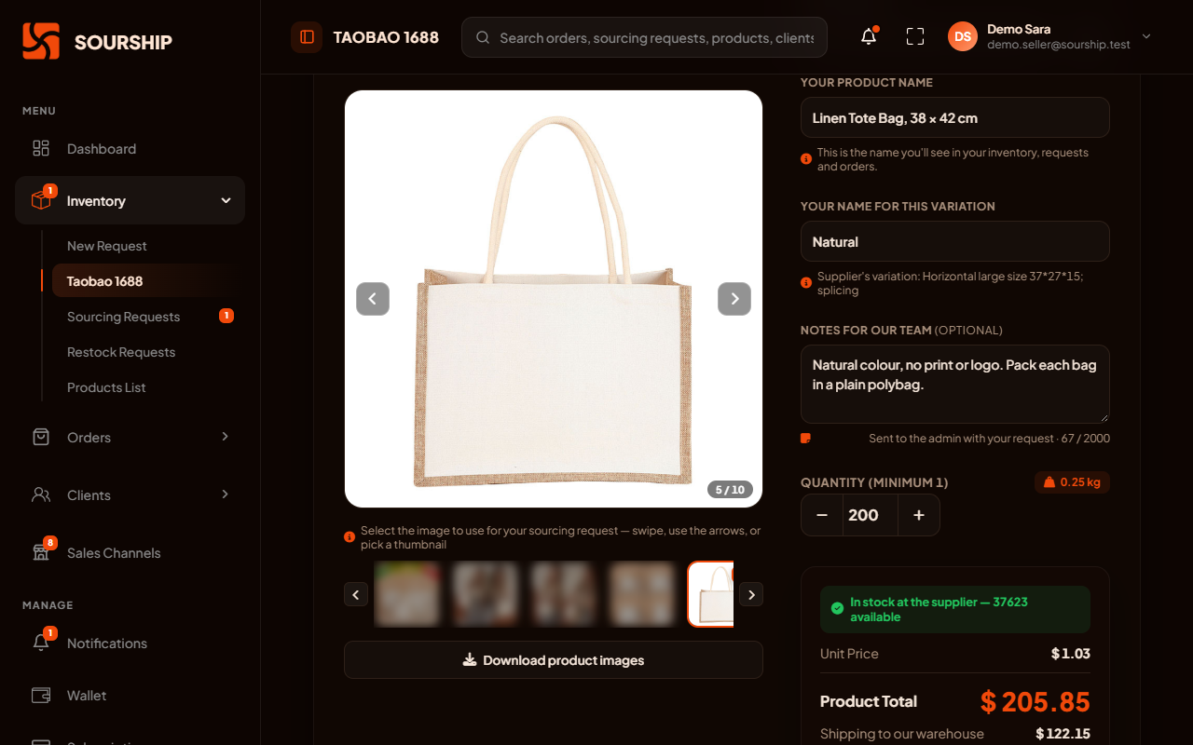
Task: Click the '5 / 10' image counter
Action: click(x=730, y=490)
